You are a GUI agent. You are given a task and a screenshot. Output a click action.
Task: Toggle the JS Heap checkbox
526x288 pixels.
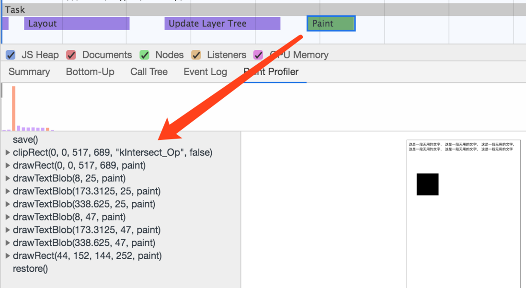11,55
